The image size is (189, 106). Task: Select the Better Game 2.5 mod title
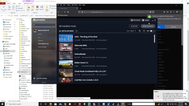click(81, 63)
